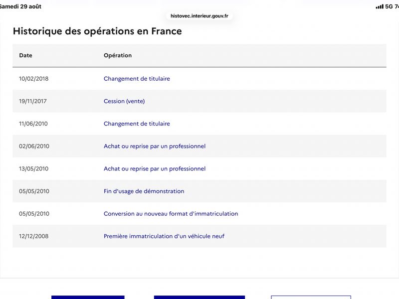This screenshot has height=299, width=399.
Task: Click the middle dark blue button at page bottom
Action: point(199,297)
